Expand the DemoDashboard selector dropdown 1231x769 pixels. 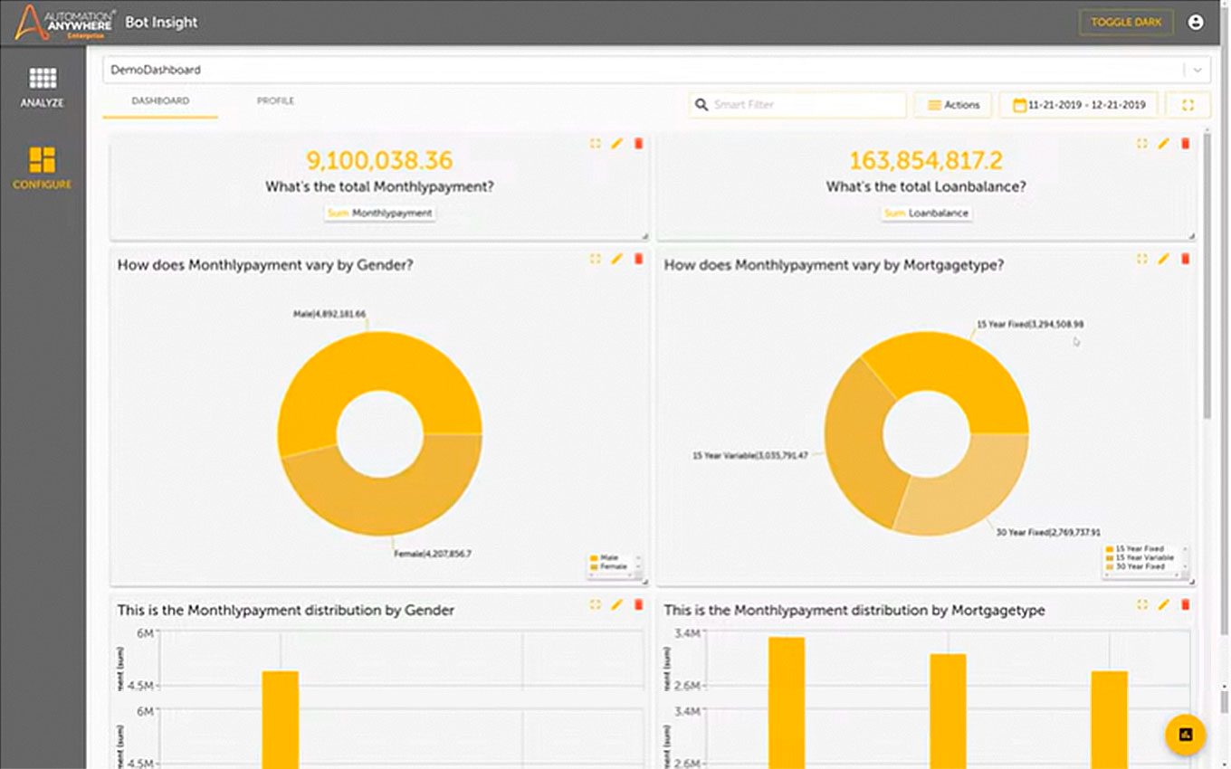point(1198,70)
